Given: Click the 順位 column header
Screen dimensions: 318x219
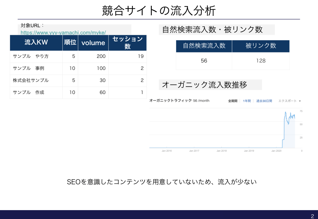Looking at the screenshot, I should coord(70,43).
